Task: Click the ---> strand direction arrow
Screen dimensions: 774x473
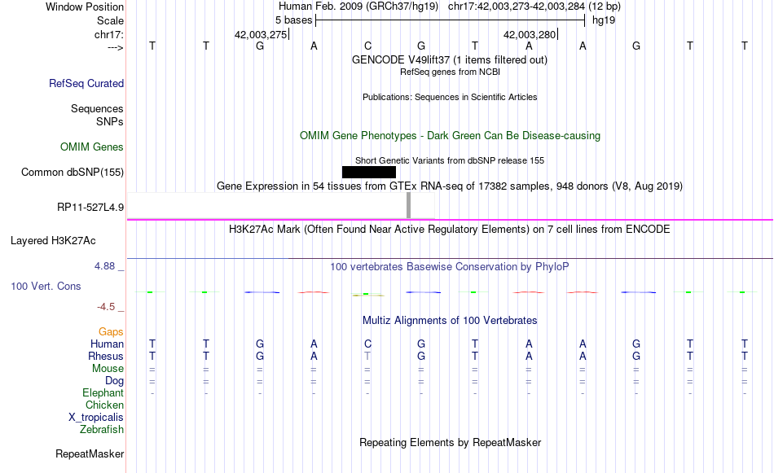Action: click(x=116, y=47)
